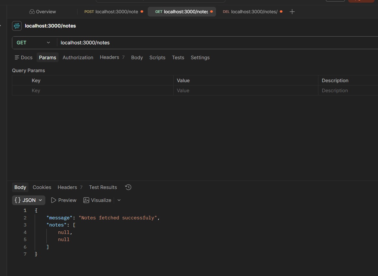
Task: Click the "Notes fetched successfuly" response text
Action: pyautogui.click(x=118, y=218)
